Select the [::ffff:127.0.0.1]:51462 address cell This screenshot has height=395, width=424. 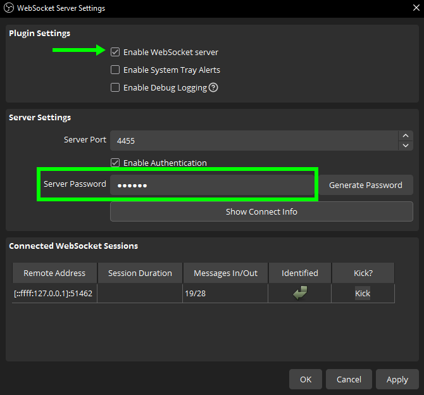pos(54,293)
